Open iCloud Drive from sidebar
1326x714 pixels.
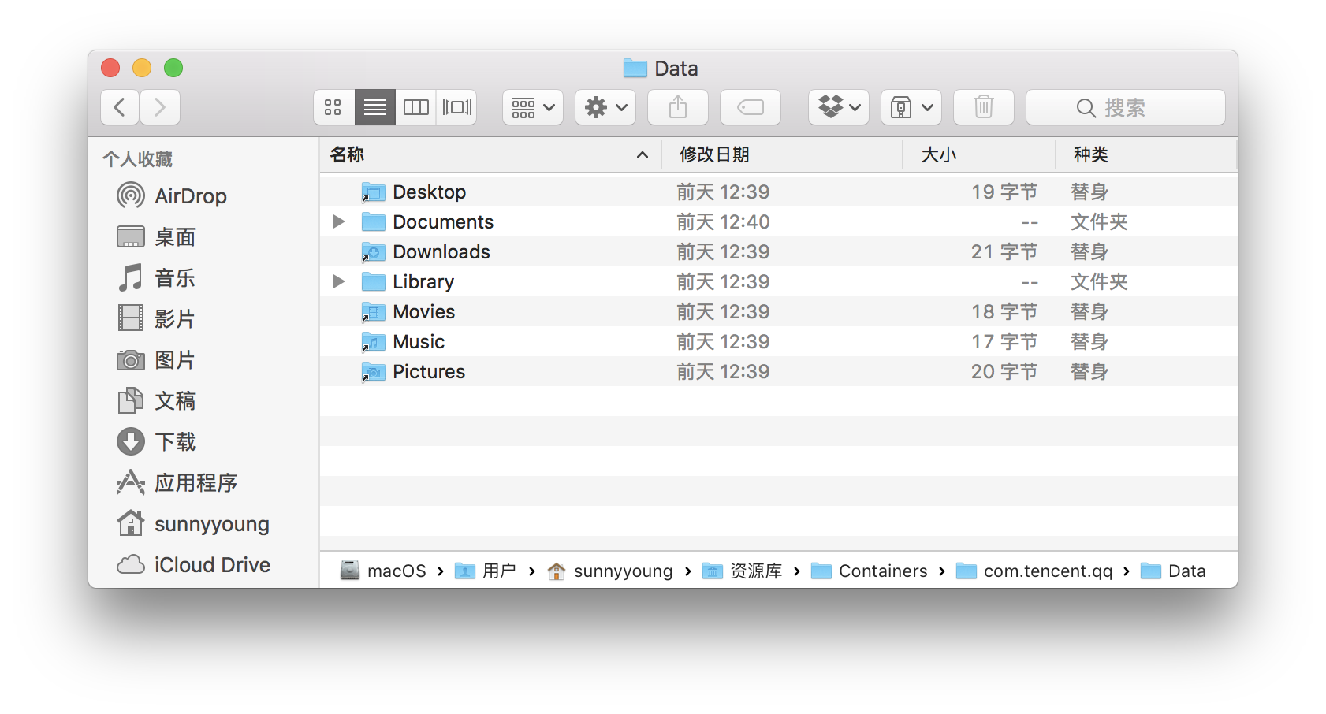211,565
